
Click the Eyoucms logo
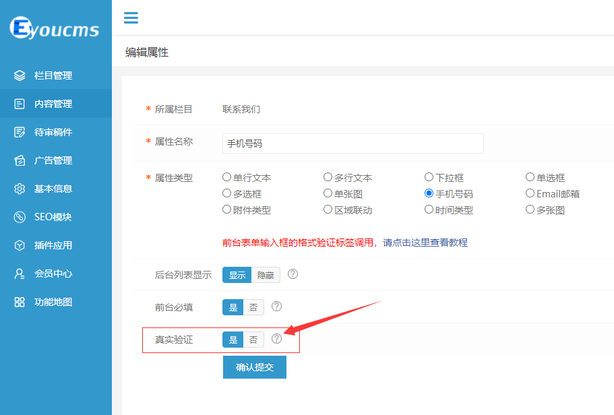coord(55,27)
